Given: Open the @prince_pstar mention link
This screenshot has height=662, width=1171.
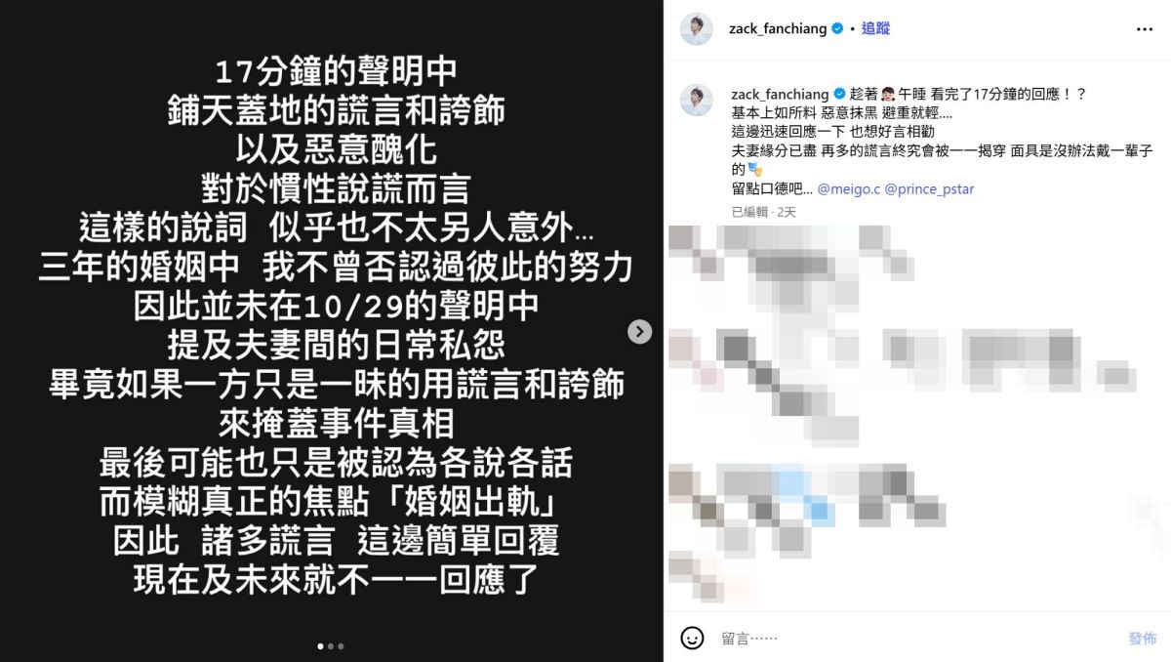Looking at the screenshot, I should pos(929,188).
